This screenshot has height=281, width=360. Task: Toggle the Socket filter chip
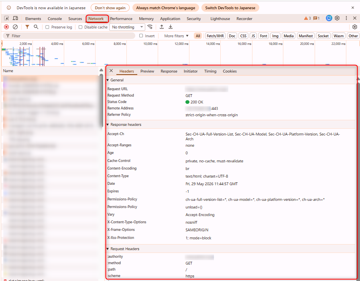(x=323, y=36)
